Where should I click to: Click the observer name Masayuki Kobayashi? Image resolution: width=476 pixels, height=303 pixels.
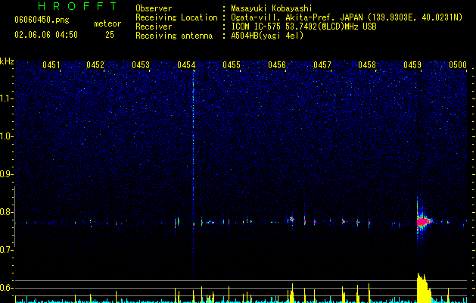[x=272, y=8]
